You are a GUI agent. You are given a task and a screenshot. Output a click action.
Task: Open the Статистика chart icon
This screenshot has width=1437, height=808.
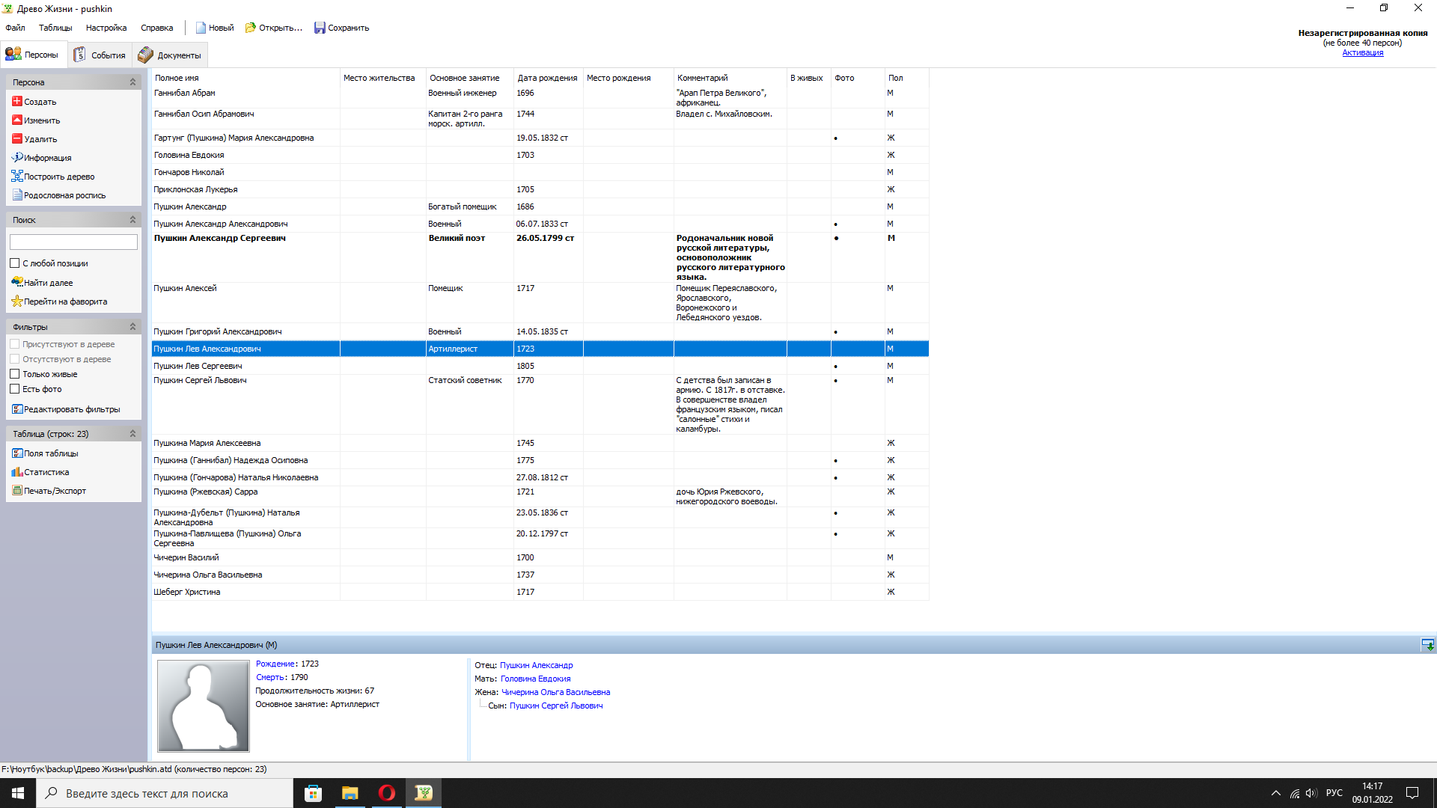pos(17,471)
